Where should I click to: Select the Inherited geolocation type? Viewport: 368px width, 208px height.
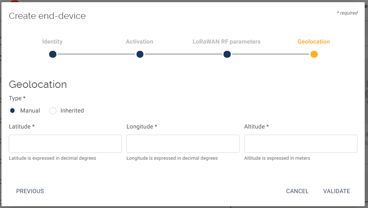pyautogui.click(x=53, y=111)
